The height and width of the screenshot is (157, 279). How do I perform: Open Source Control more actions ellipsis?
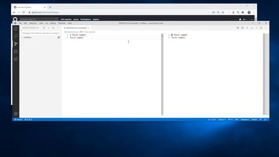(x=58, y=28)
